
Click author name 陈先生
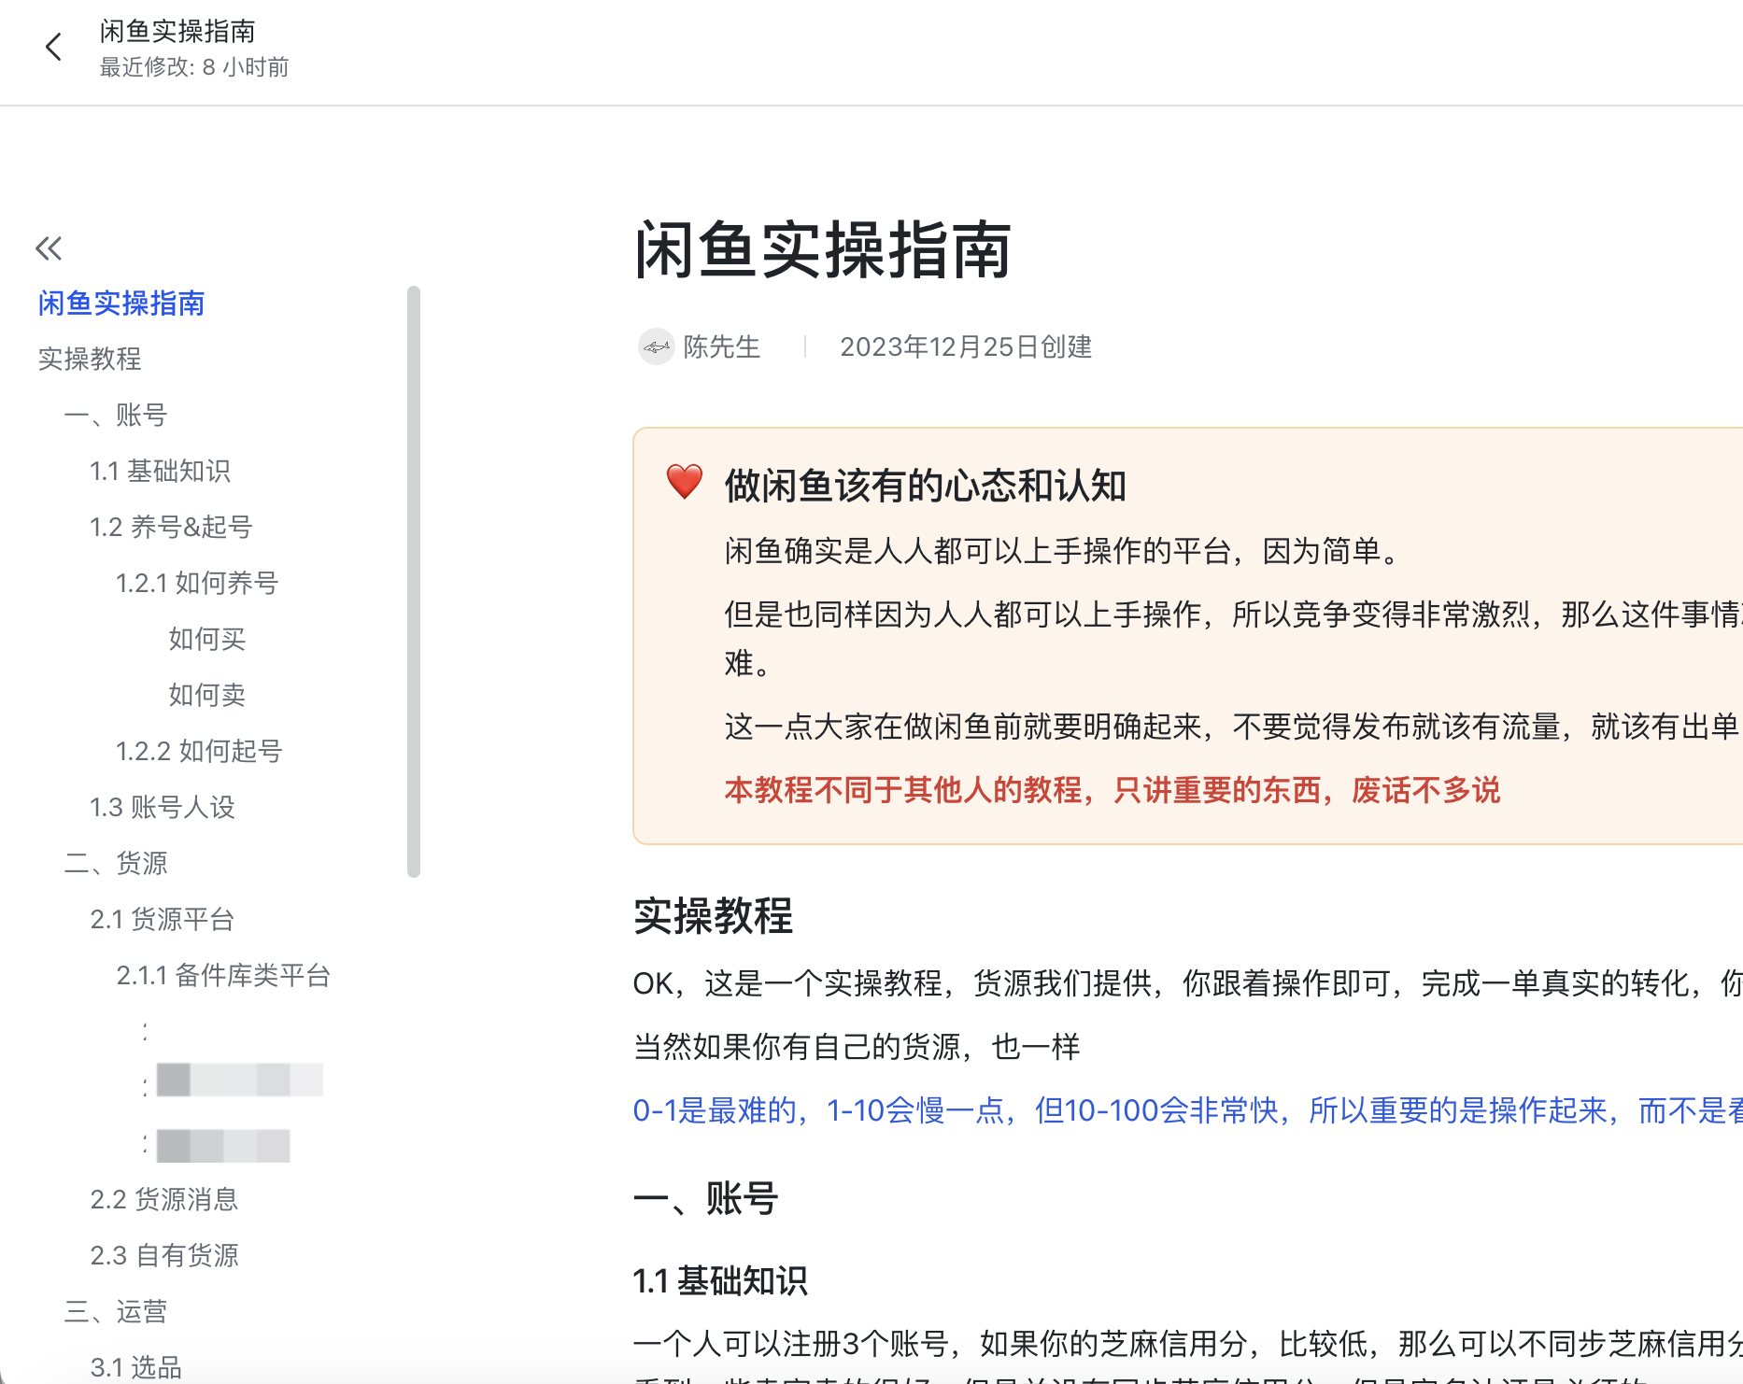coord(721,347)
